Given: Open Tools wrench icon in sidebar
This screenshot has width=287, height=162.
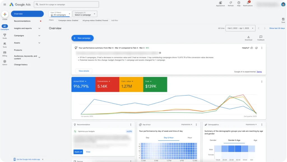Looking at the screenshot, I should coord(5,44).
